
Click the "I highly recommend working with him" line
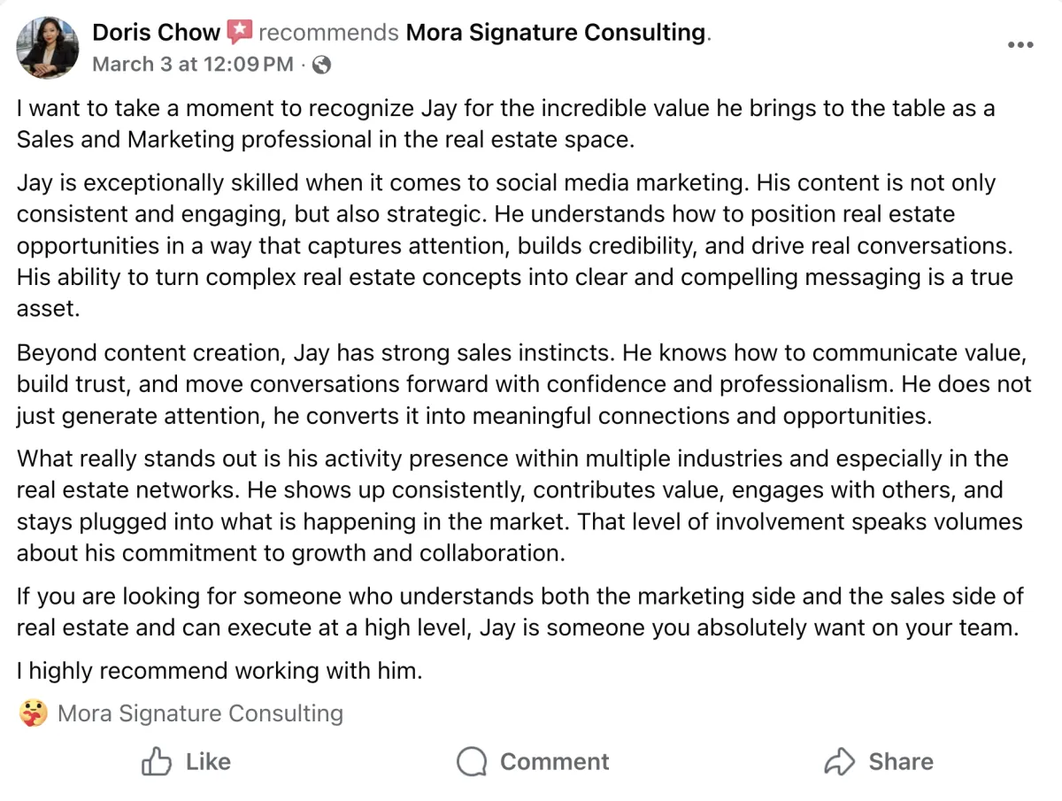pos(219,671)
